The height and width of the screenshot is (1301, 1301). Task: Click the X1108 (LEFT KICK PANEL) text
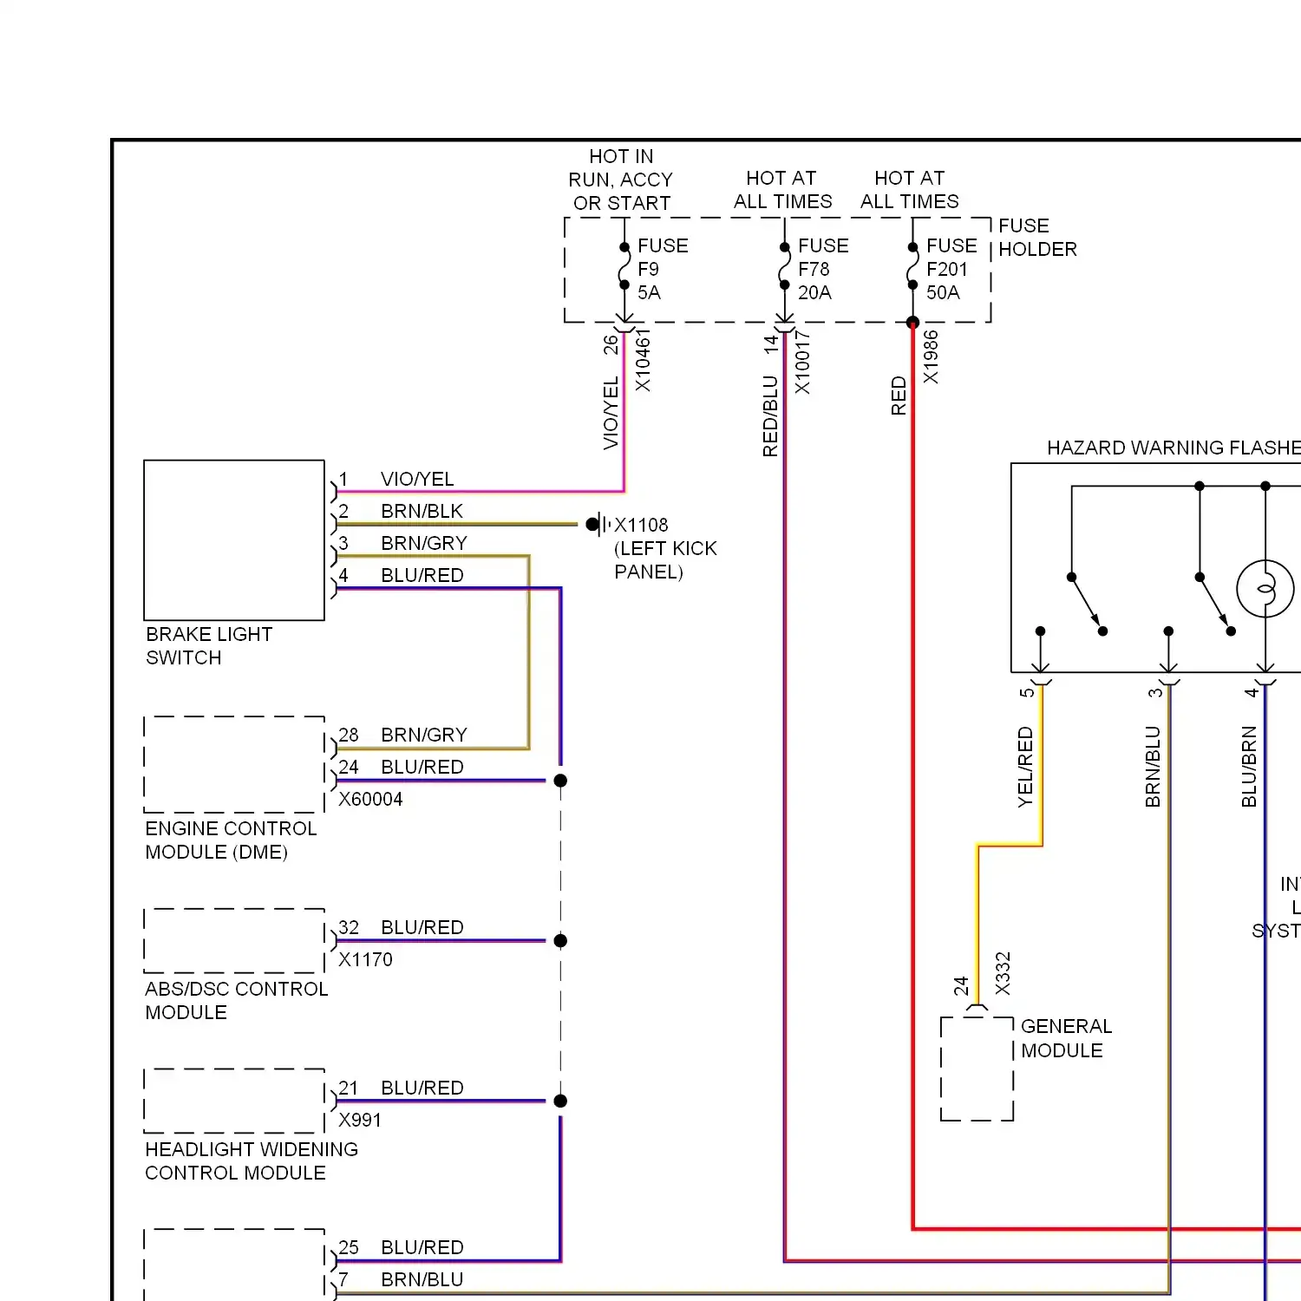coord(665,548)
